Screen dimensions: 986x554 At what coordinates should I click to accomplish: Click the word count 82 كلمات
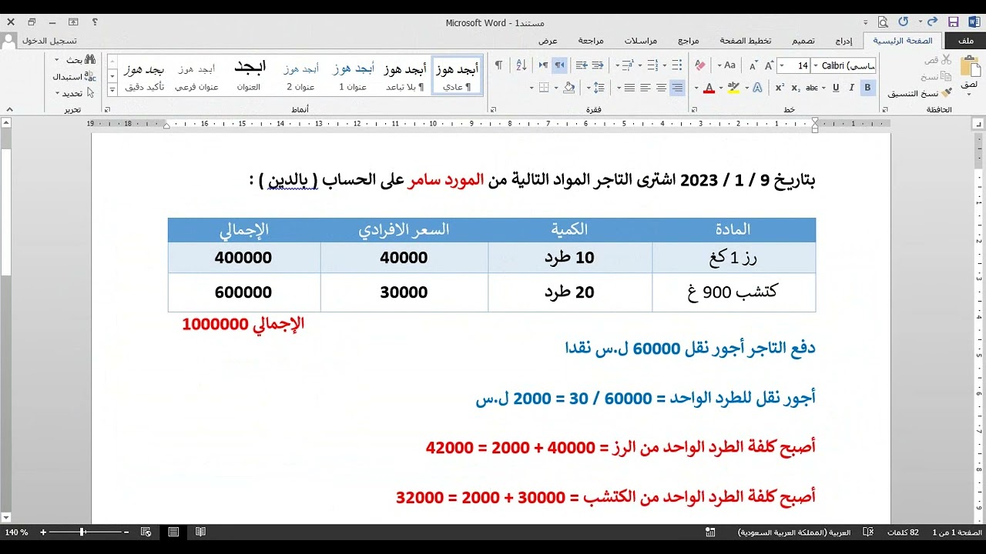point(904,532)
